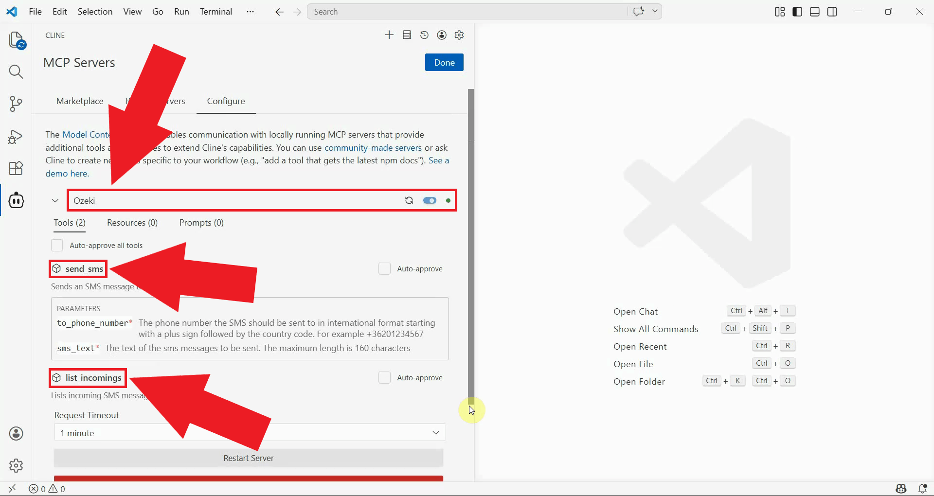Open the overflow menu ellipsis in menu bar

pyautogui.click(x=250, y=12)
